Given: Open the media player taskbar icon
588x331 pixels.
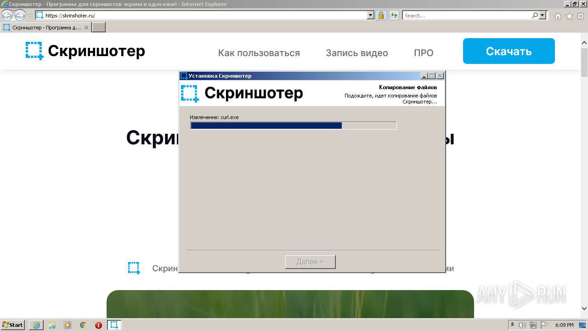Looking at the screenshot, I should tap(68, 325).
